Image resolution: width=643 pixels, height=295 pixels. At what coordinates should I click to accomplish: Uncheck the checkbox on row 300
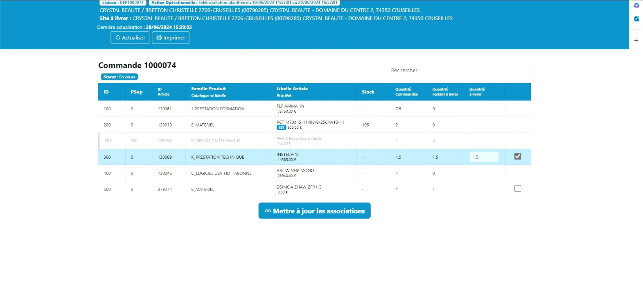click(x=517, y=156)
